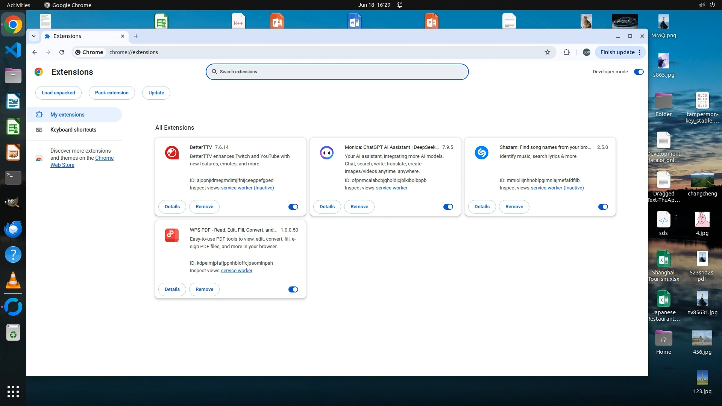Turn off the BetterTTV extension toggle
Image resolution: width=722 pixels, height=406 pixels.
[293, 207]
